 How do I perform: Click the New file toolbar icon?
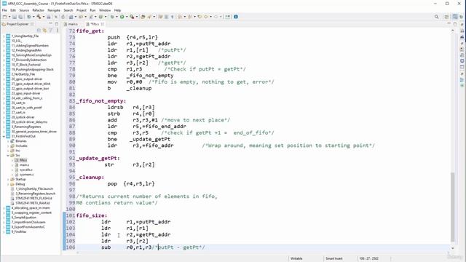coord(5,17)
